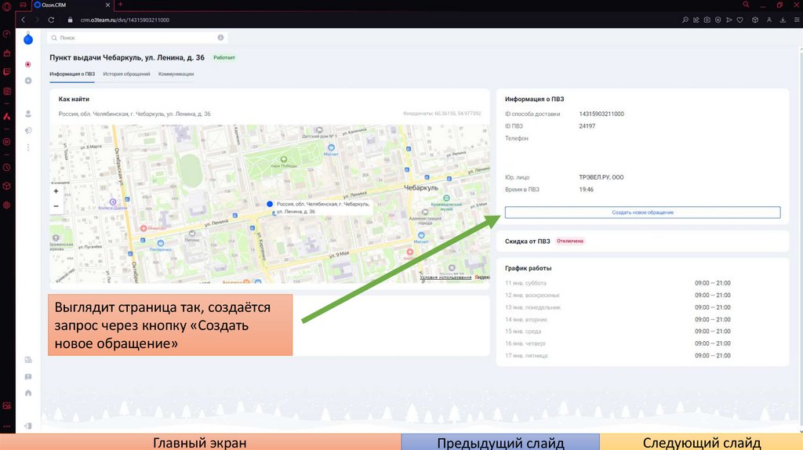Click the browser address bar URL

pyautogui.click(x=125, y=20)
